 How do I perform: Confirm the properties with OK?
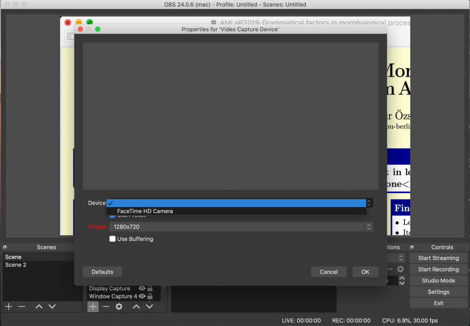(365, 272)
